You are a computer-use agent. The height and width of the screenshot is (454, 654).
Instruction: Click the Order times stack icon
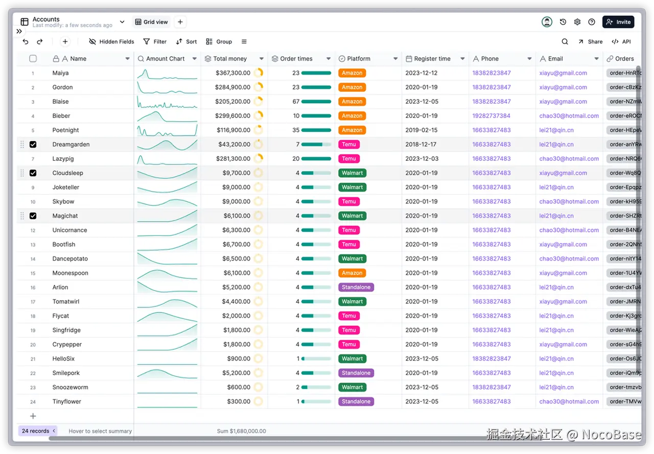[x=275, y=59]
